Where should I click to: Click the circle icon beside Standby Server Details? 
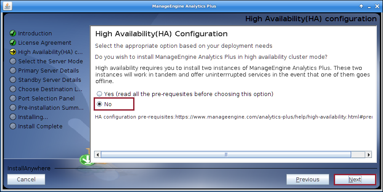tap(13, 80)
